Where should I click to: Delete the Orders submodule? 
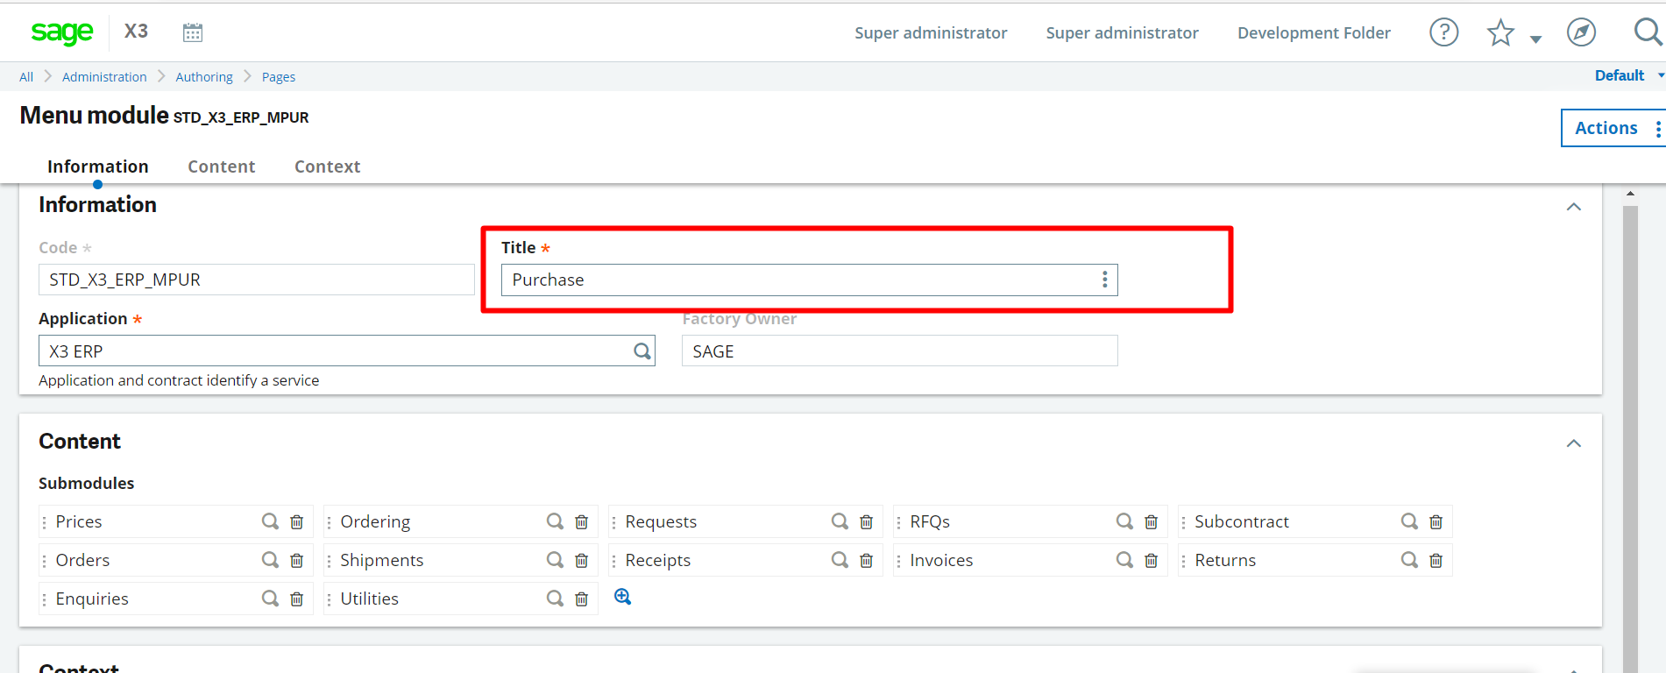click(297, 560)
